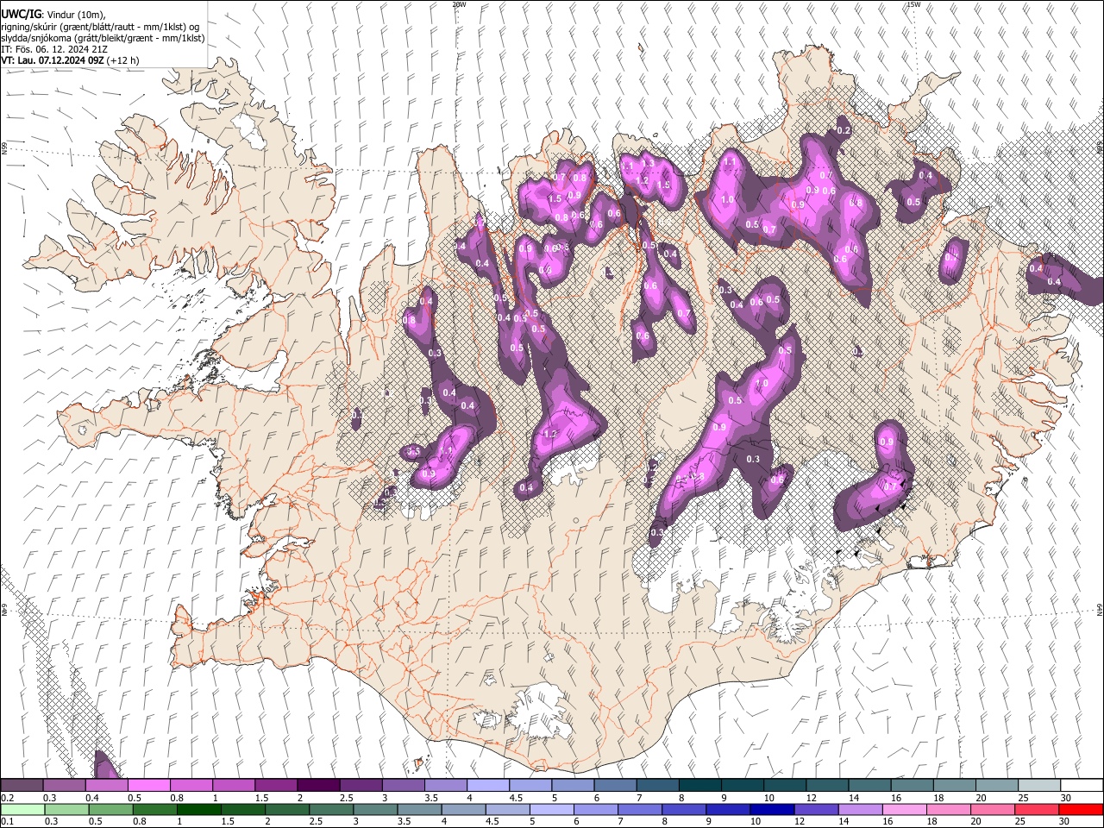Screen dimensions: 1104x828
Task: Click the dark teal 8–9 snow scale swatch
Action: point(699,786)
